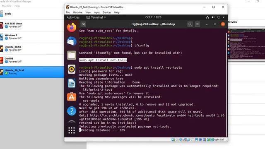The height and width of the screenshot is (149, 265).
Task: Open Ubuntu Software store icon
Action: click(x=72, y=97)
